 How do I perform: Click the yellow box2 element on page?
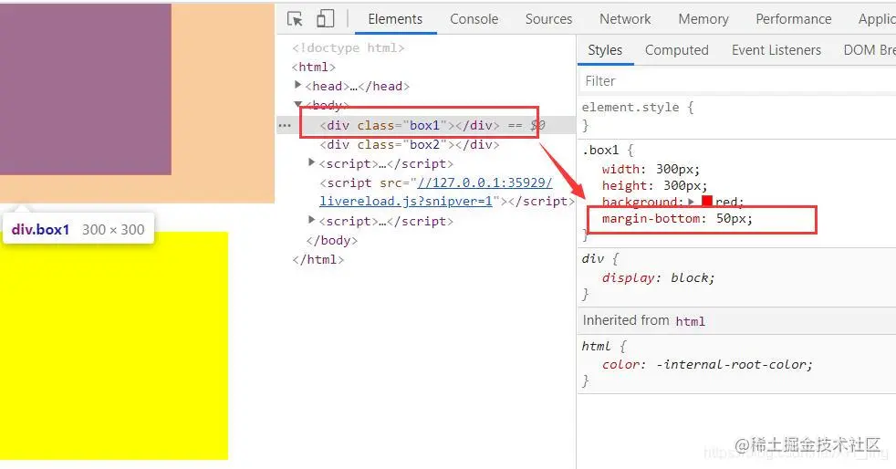114,346
